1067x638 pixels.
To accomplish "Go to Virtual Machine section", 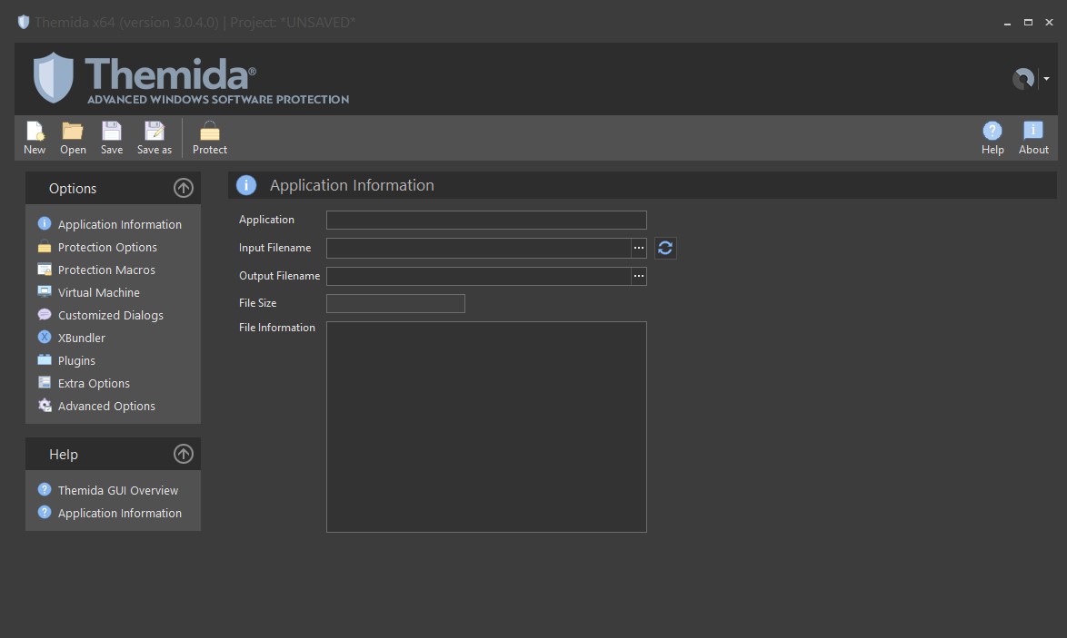I will tap(98, 292).
